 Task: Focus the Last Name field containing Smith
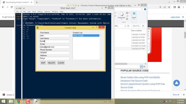click(54, 41)
